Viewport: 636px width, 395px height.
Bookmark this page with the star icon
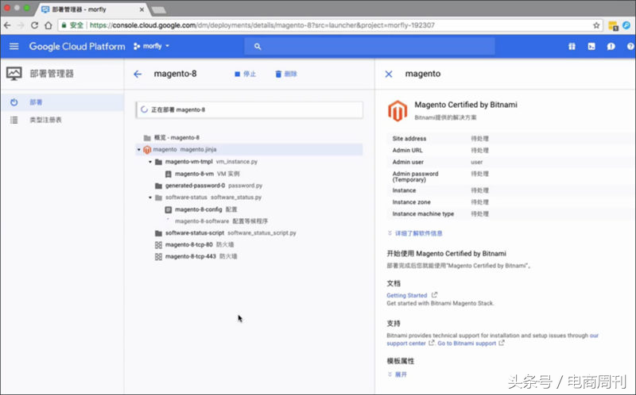(x=596, y=25)
